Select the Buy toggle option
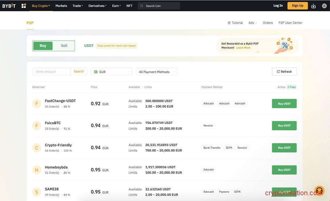 tap(43, 45)
